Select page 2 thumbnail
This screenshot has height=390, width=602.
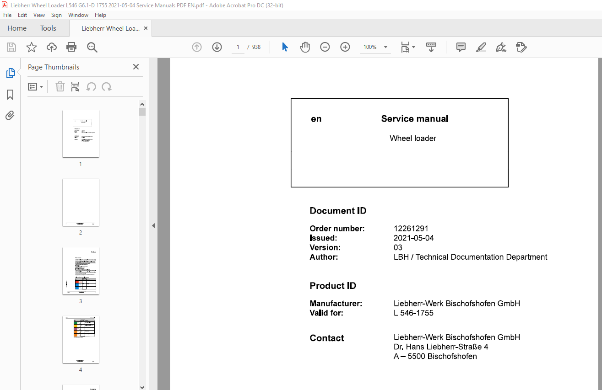click(81, 202)
